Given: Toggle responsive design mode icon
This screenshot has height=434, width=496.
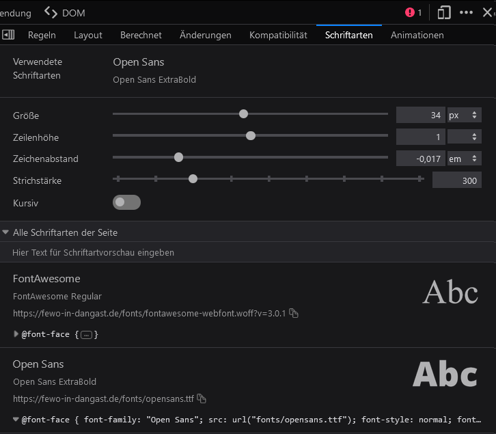Looking at the screenshot, I should (x=444, y=12).
